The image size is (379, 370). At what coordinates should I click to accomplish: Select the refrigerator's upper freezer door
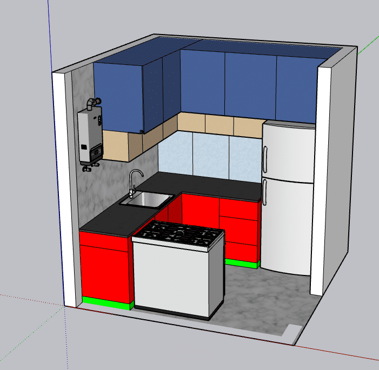point(289,152)
